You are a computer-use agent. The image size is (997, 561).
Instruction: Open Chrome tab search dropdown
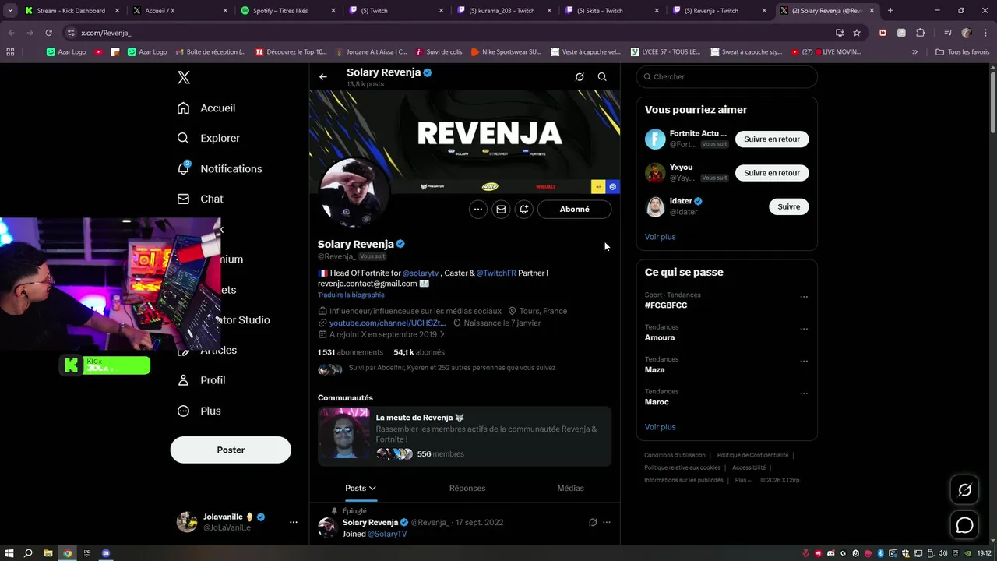pyautogui.click(x=10, y=11)
